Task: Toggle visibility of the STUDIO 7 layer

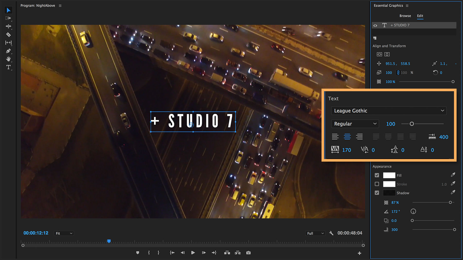Action: coord(375,25)
